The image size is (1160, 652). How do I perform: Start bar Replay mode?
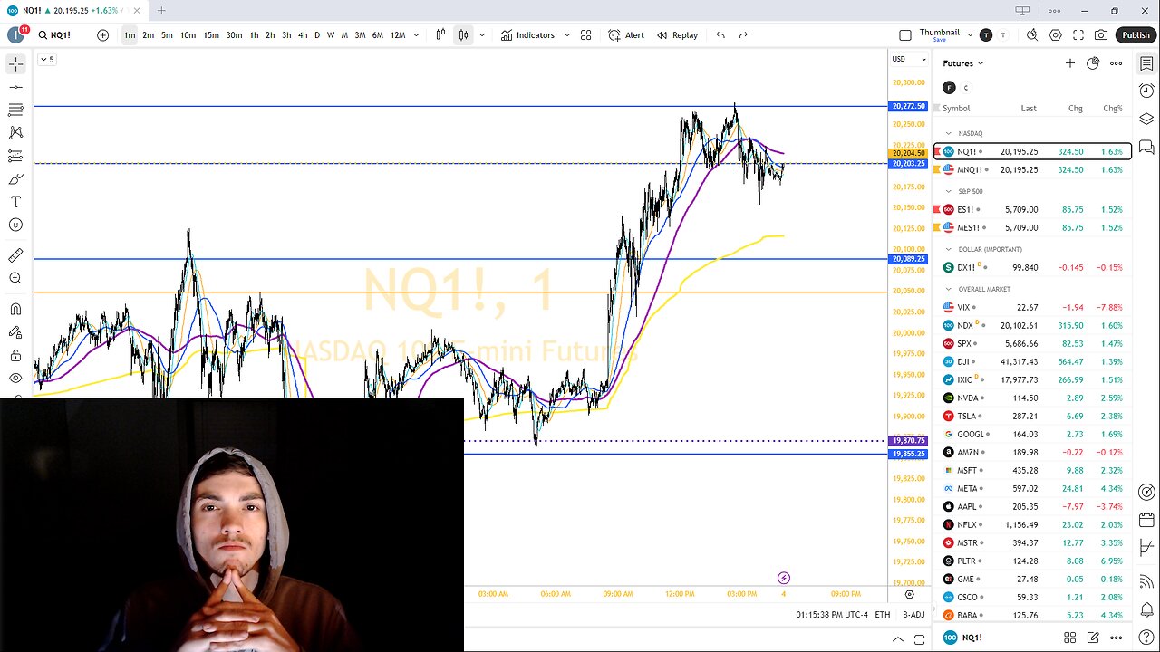point(677,35)
